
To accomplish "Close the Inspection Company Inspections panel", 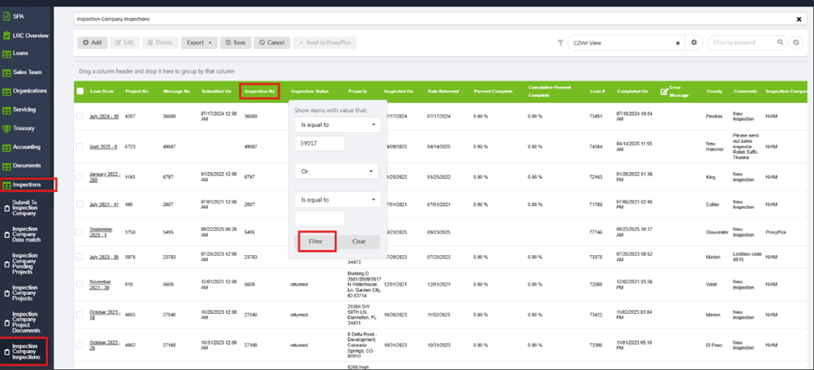I will tap(799, 19).
